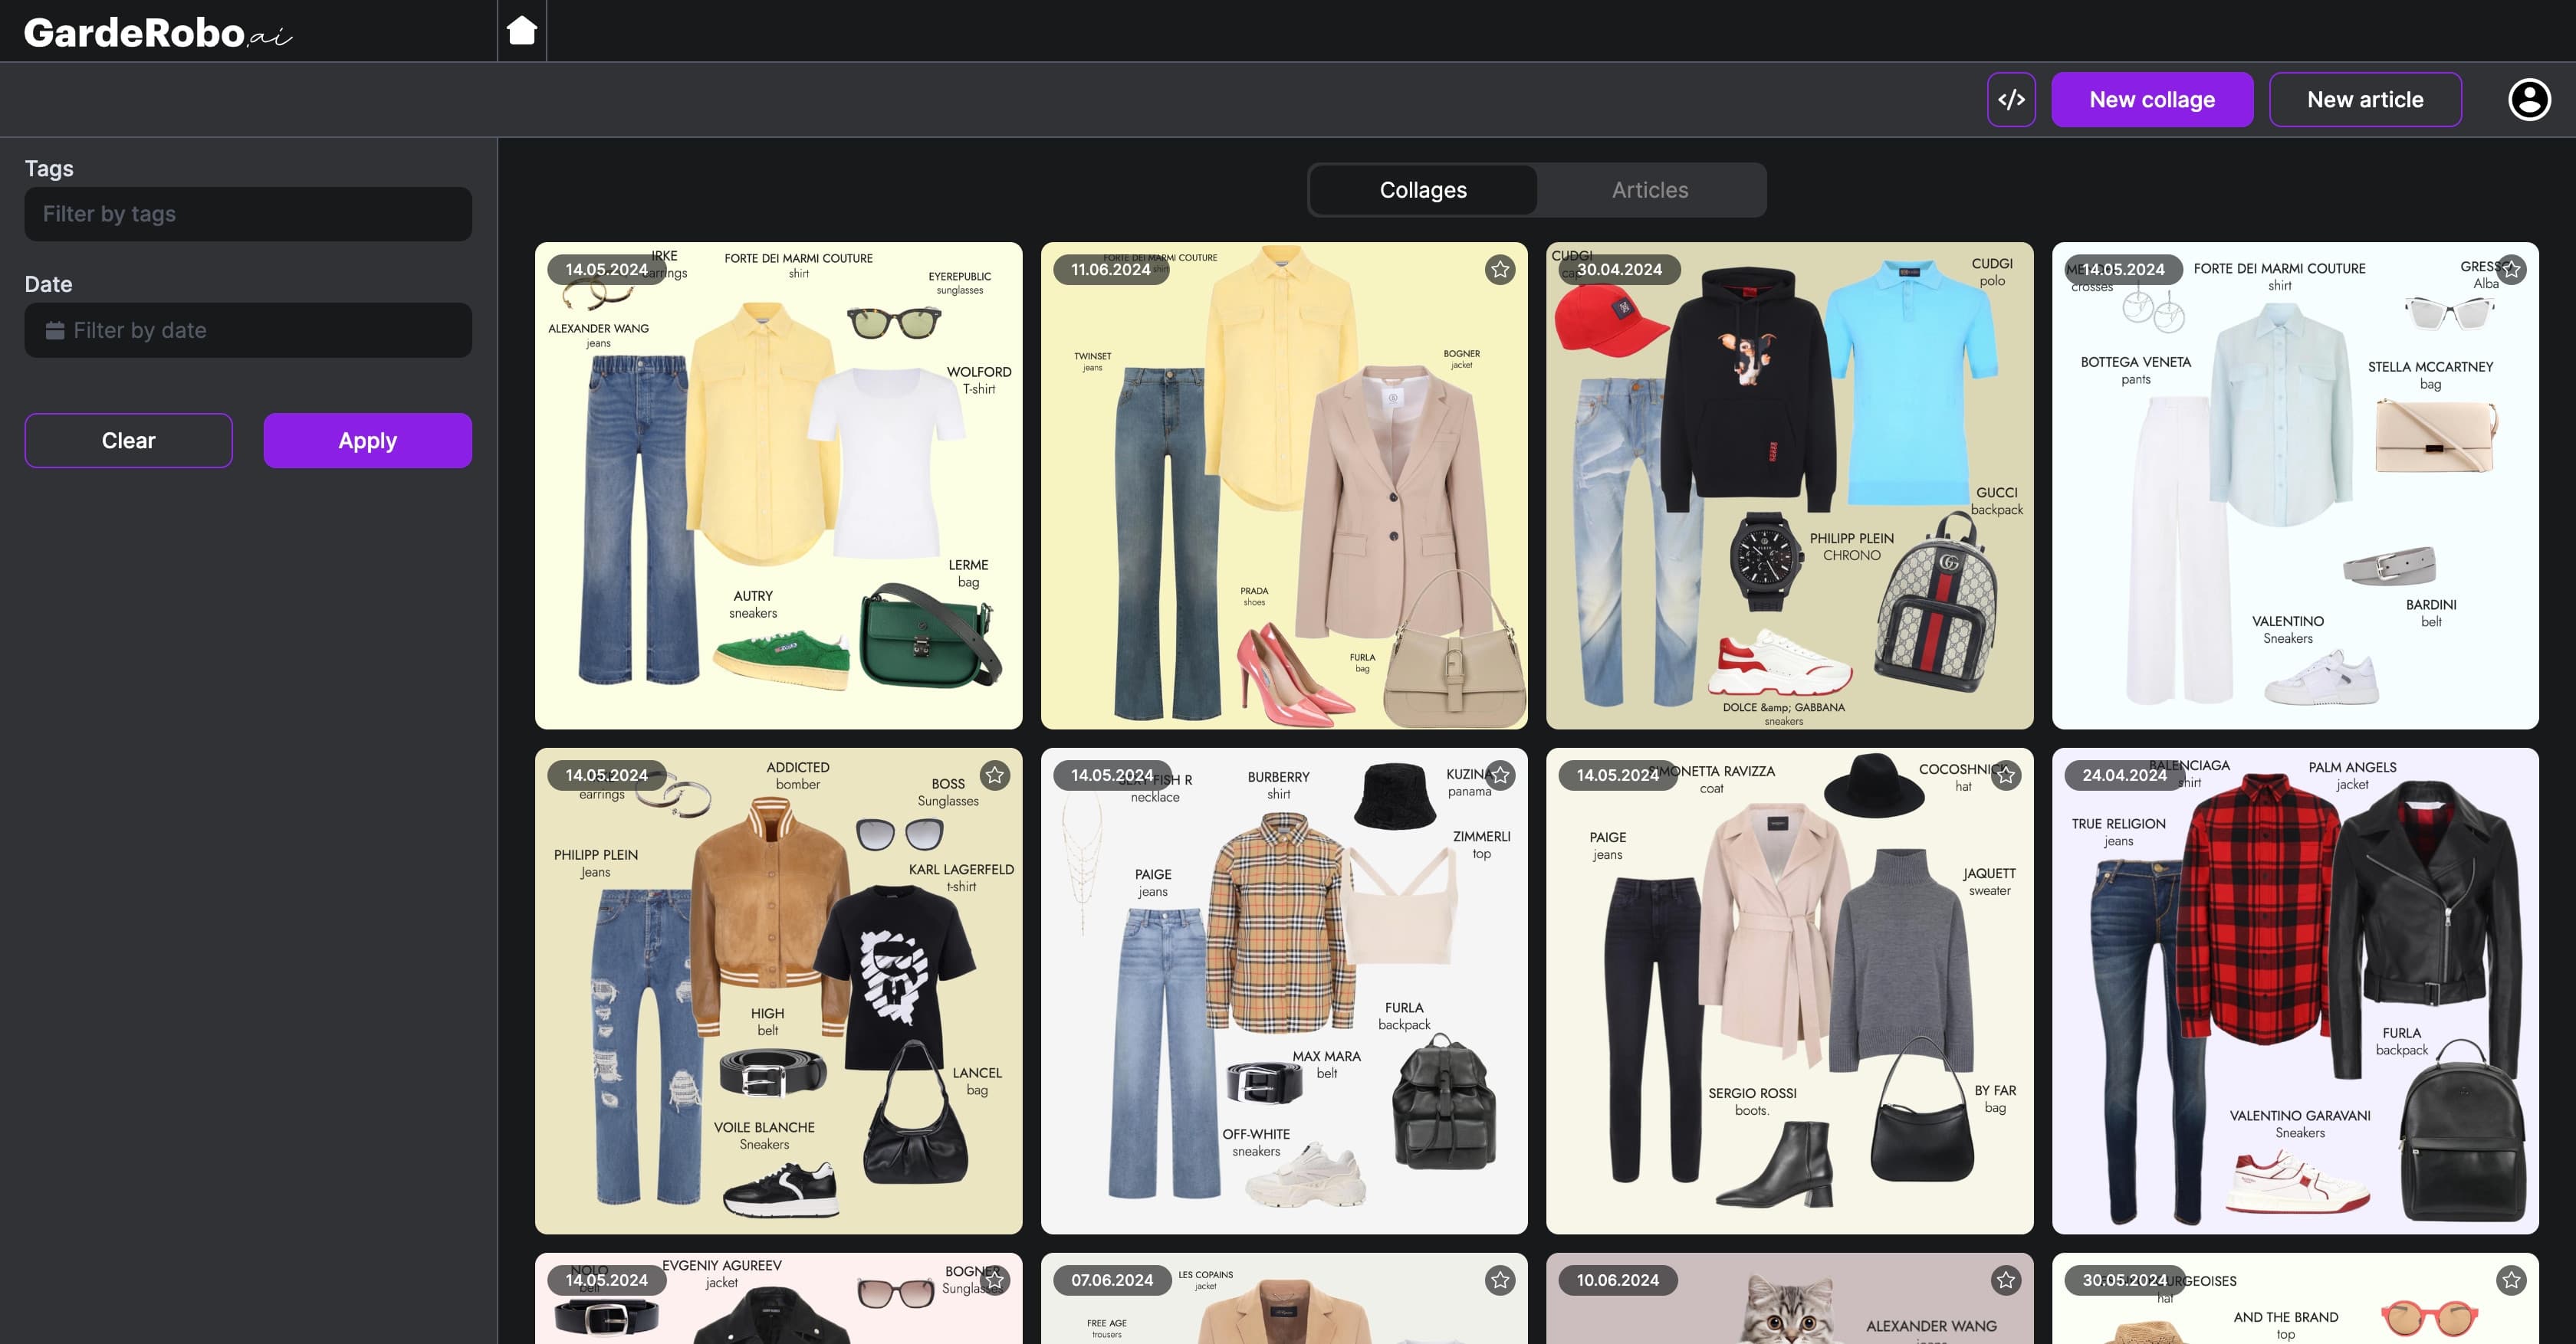Click the calendar icon in date filter

[x=55, y=331]
